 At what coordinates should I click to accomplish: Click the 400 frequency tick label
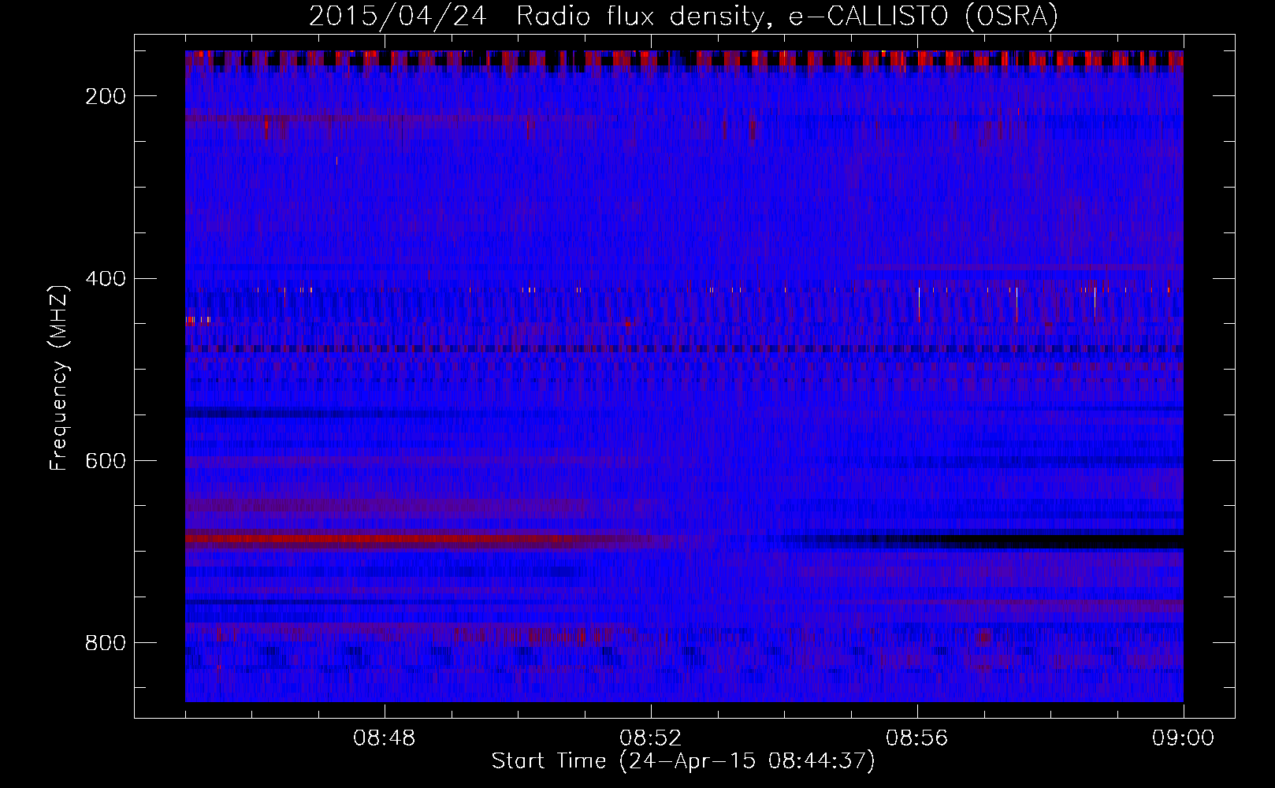tap(105, 278)
